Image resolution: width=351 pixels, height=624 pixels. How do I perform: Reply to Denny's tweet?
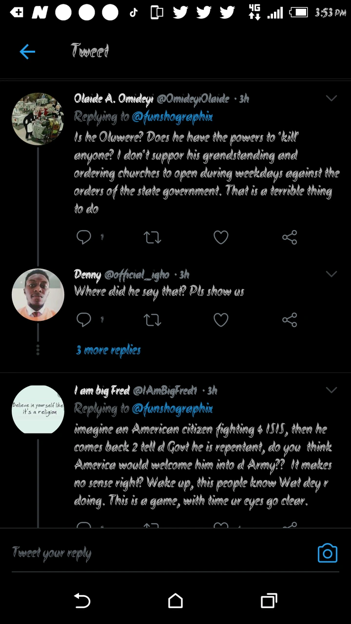click(84, 320)
